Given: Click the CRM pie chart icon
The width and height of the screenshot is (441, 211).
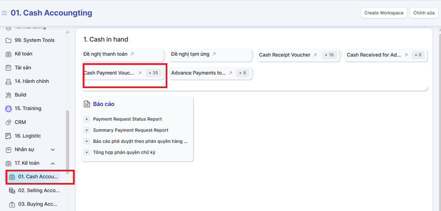Looking at the screenshot, I should [9, 122].
